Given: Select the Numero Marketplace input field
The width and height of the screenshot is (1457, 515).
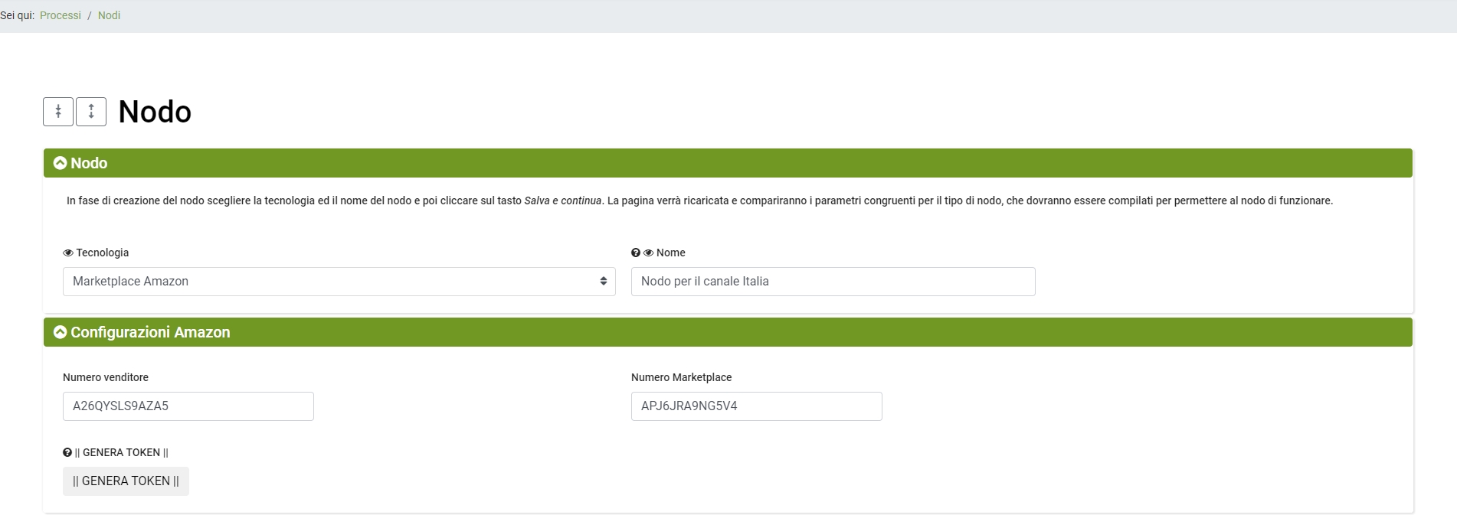Looking at the screenshot, I should click(756, 406).
